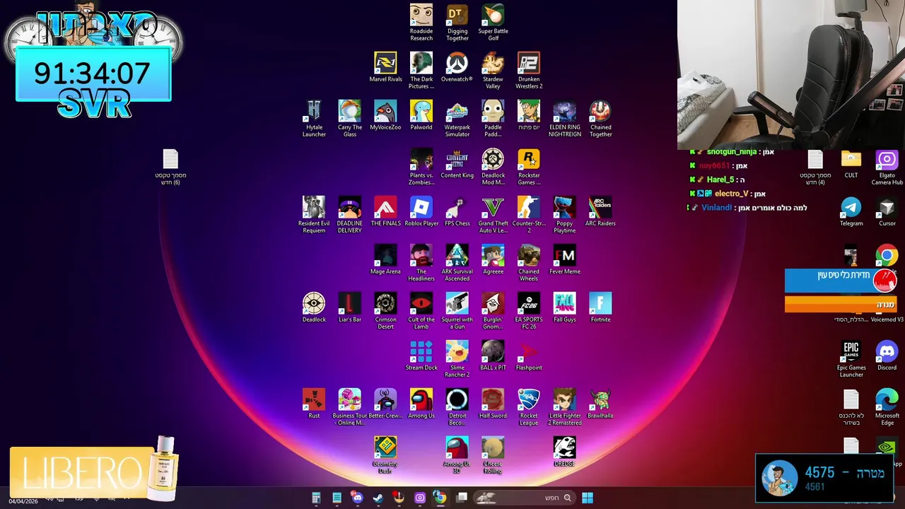Open Roblox Player shortcut
Viewport: 905px width, 509px height.
(x=421, y=211)
